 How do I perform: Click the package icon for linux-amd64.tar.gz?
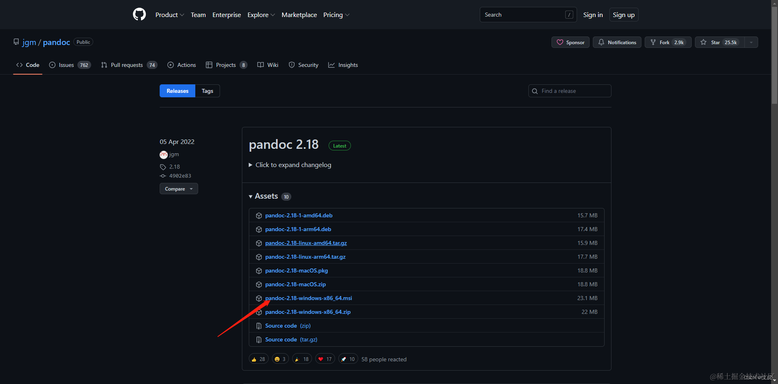[x=259, y=243]
